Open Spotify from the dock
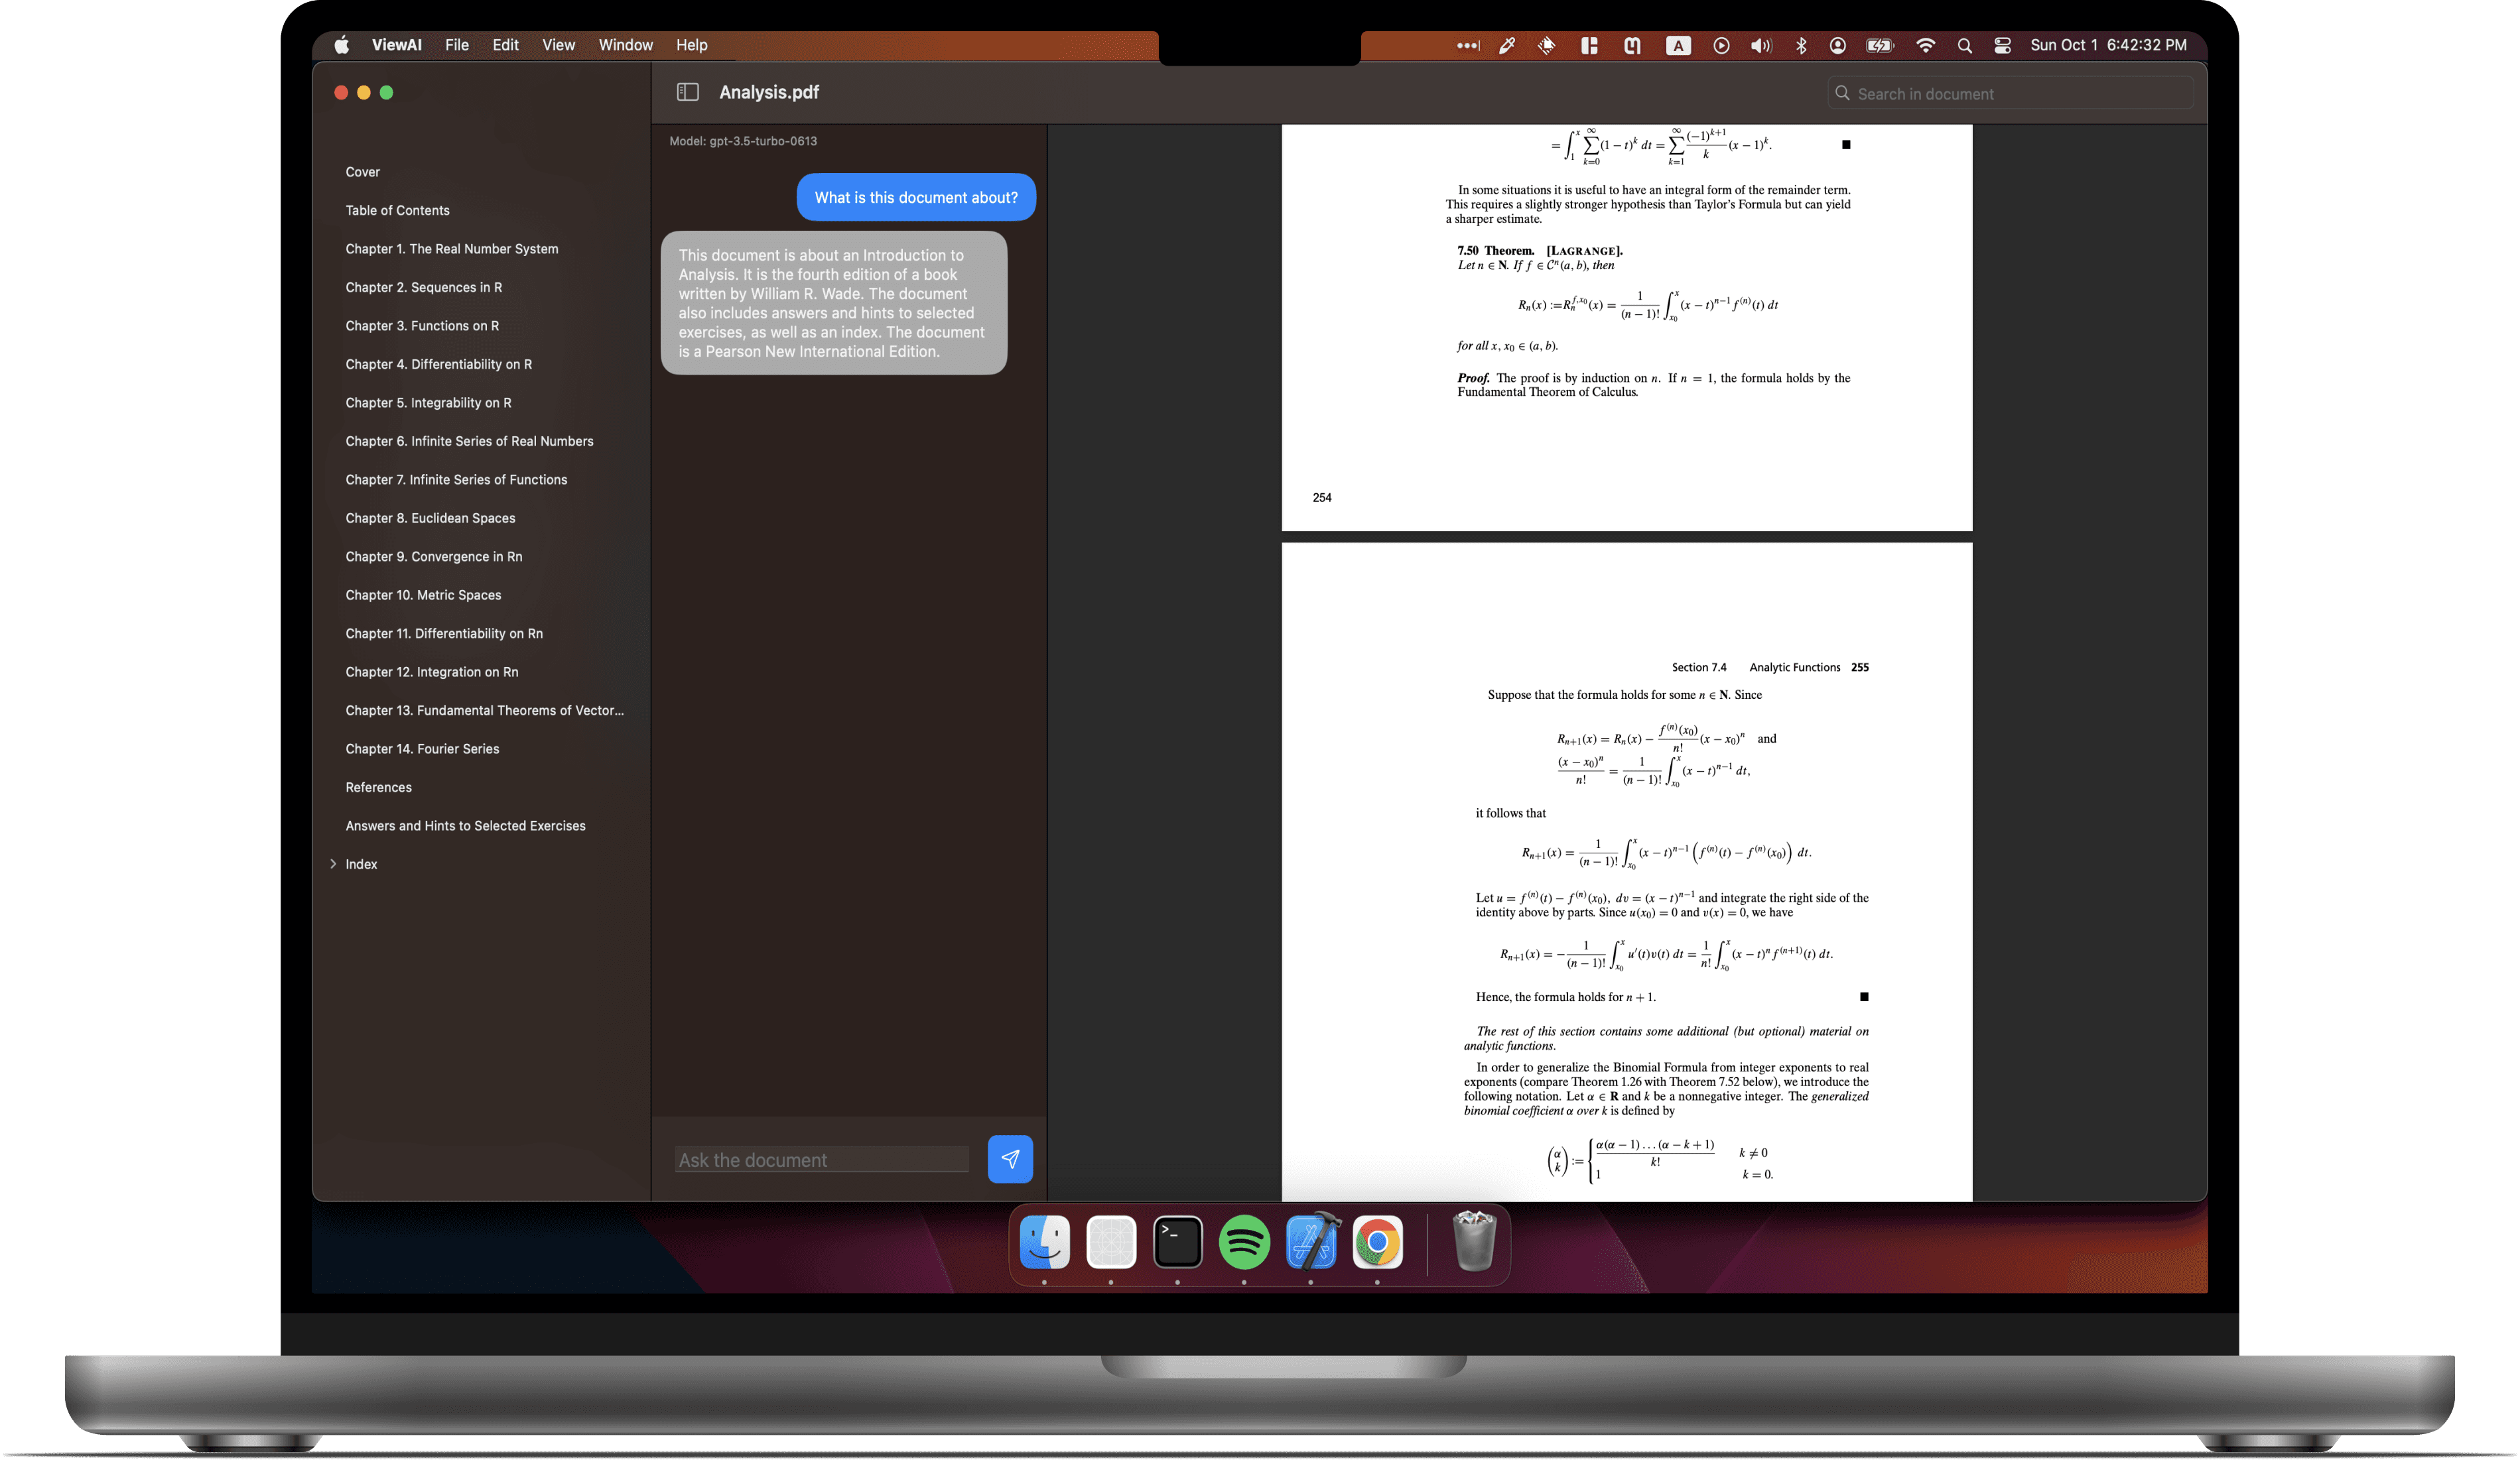This screenshot has width=2520, height=1460. (x=1244, y=1243)
